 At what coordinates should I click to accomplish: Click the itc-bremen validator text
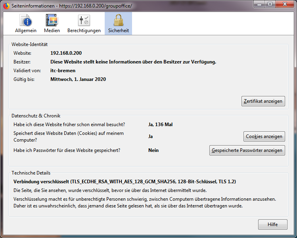63,71
